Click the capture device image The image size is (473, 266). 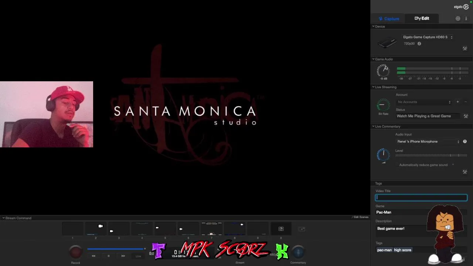click(x=387, y=43)
